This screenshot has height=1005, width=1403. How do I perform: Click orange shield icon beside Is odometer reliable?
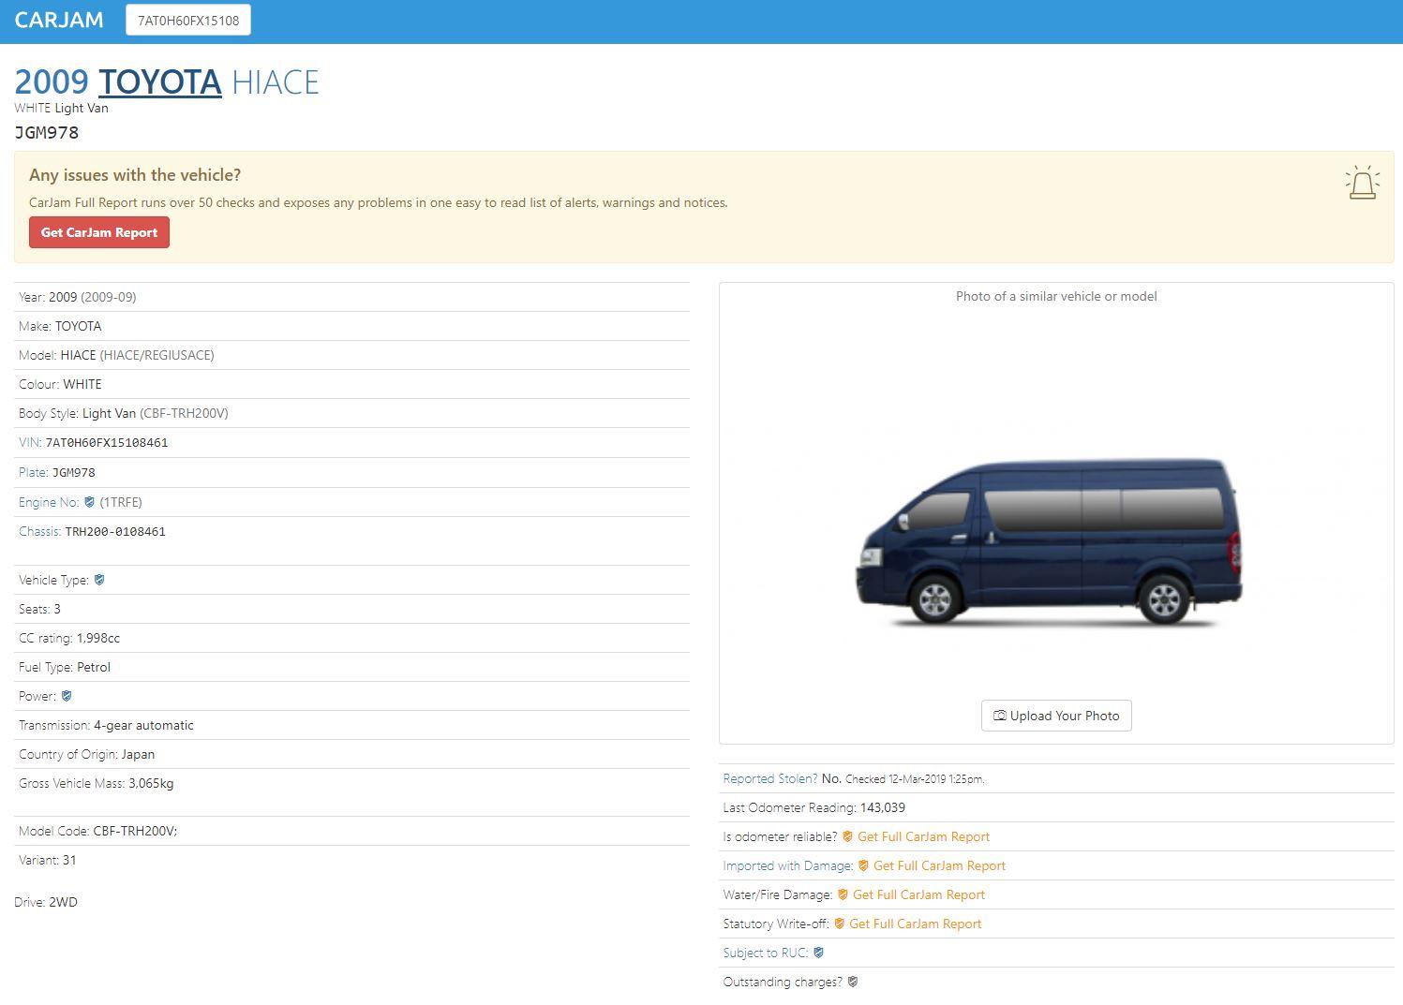(847, 836)
